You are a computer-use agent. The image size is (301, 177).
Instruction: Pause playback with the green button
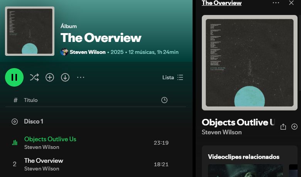pos(14,77)
